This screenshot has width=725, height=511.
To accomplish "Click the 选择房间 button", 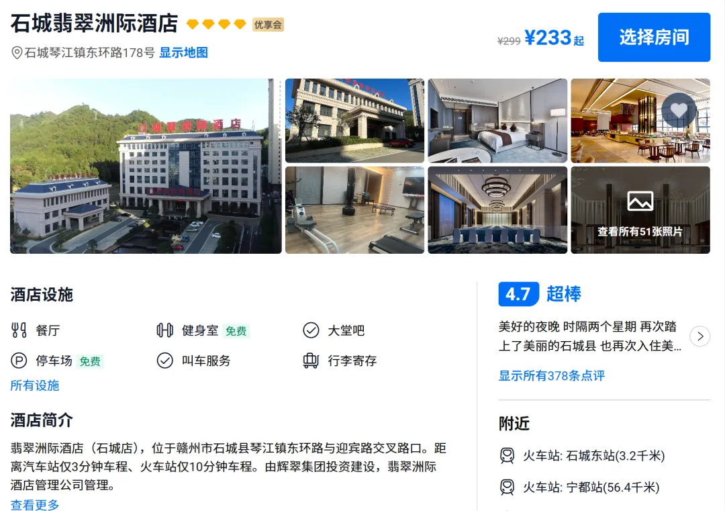I will pyautogui.click(x=654, y=37).
